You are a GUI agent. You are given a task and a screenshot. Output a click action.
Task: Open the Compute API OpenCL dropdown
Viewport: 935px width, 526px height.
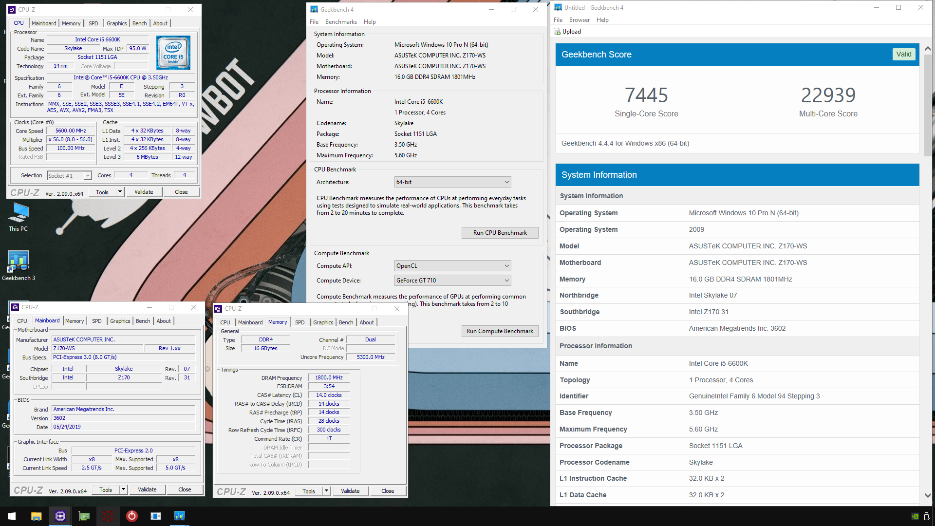[x=452, y=266]
